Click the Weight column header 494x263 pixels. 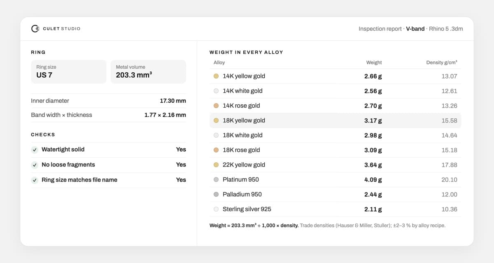(374, 62)
